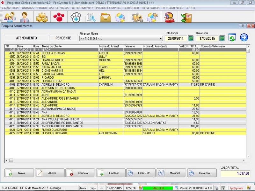
Task: Click the Alterar button
Action: pos(50,173)
